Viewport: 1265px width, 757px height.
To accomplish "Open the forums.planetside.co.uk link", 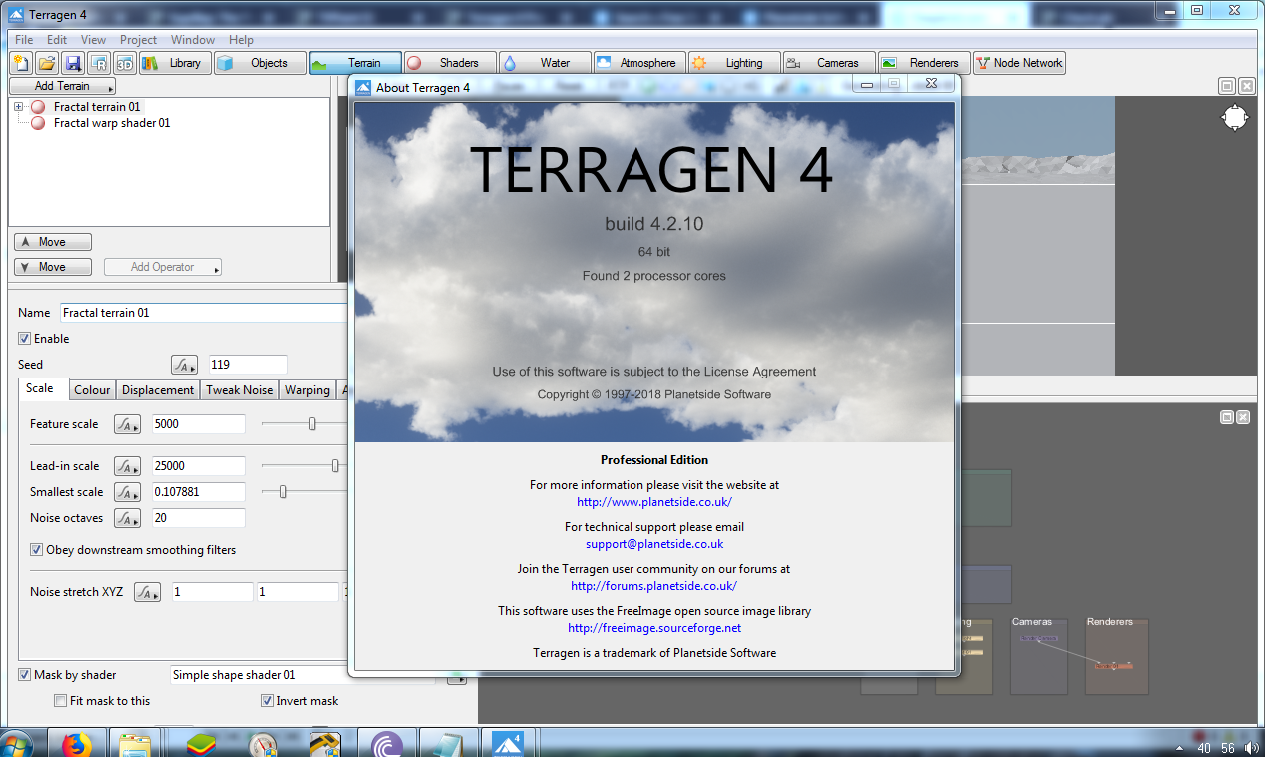I will pos(654,586).
